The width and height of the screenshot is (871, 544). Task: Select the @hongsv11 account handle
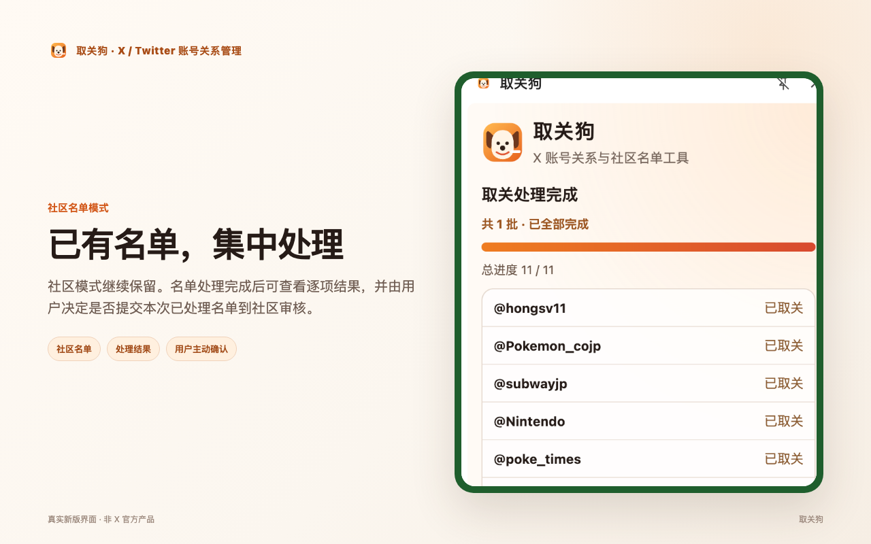[530, 309]
